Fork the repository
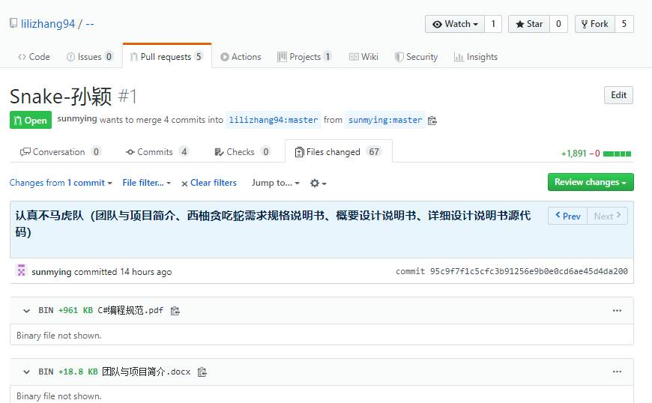The image size is (652, 403). tap(594, 24)
